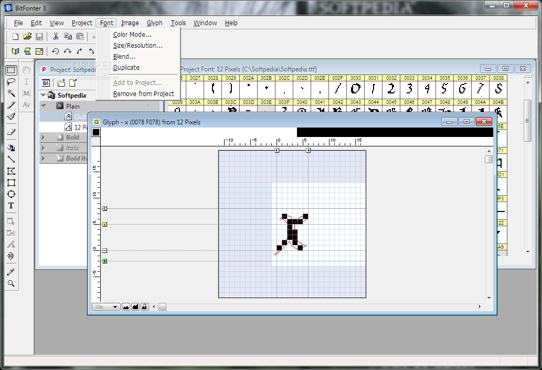The width and height of the screenshot is (542, 370).
Task: Click the properties icon in Project window
Action: click(46, 83)
